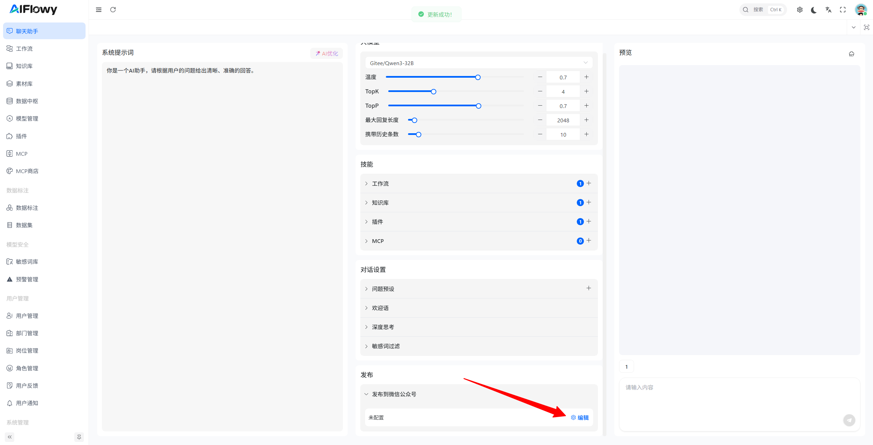The image size is (873, 445).
Task: Expand the 工作流 skill section
Action: click(380, 184)
